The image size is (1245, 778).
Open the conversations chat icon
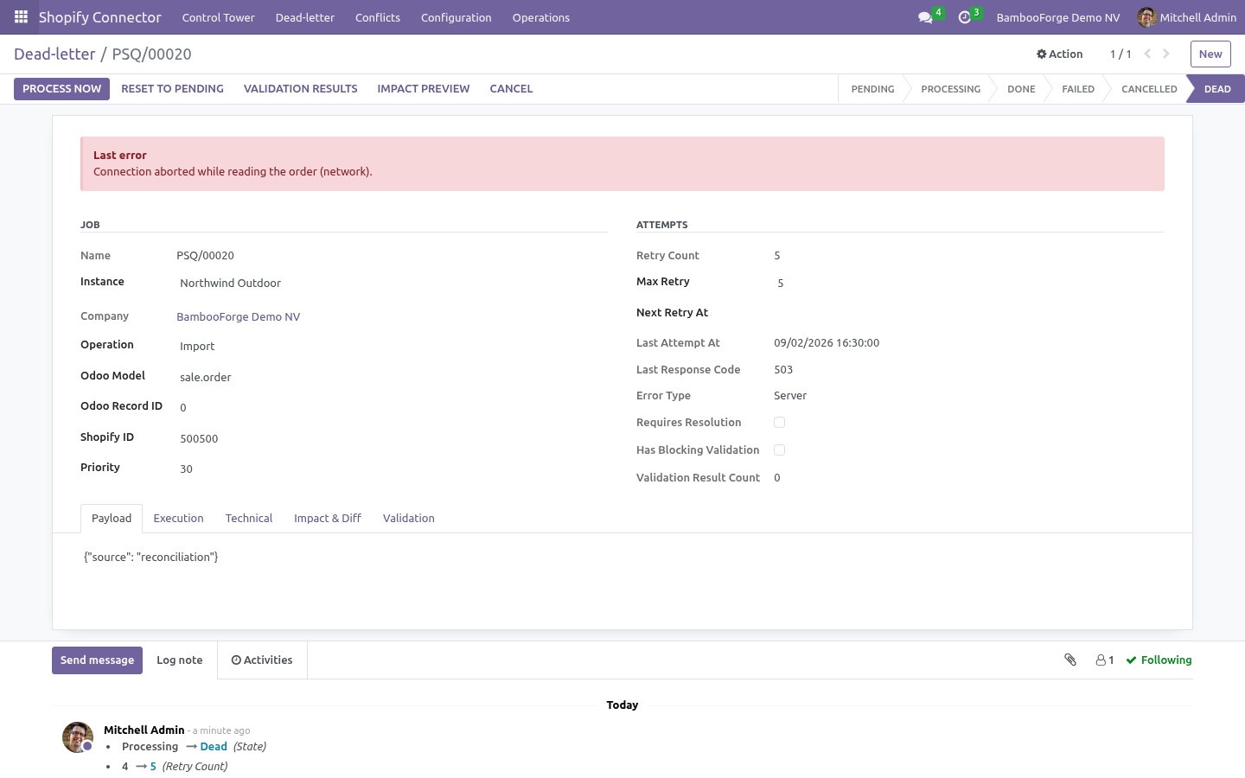point(925,17)
